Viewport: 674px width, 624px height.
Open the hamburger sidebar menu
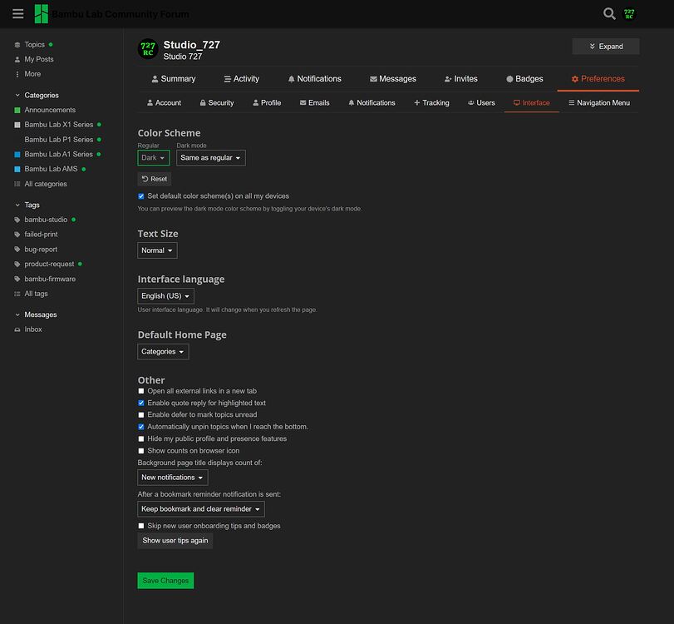coord(17,14)
